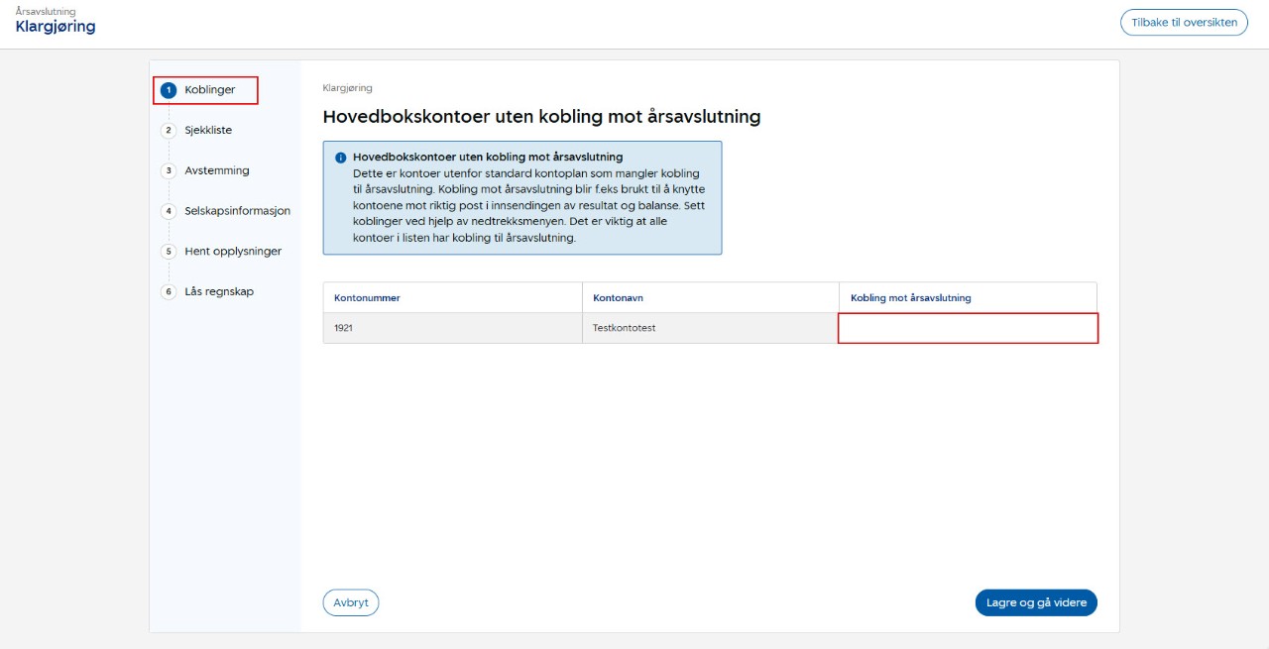Click the step 5 circle beside Hent opplysninger
Image resolution: width=1269 pixels, height=649 pixels.
169,252
